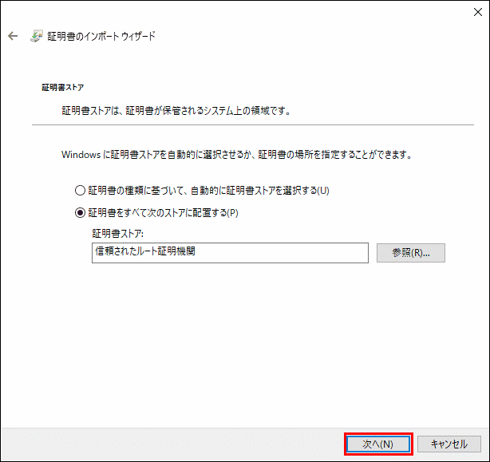Click the certificate wizard icon in title
The image size is (490, 462).
coord(36,36)
